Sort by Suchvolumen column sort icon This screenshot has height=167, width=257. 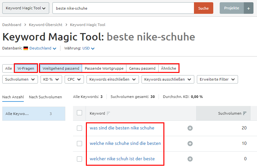(x=245, y=113)
